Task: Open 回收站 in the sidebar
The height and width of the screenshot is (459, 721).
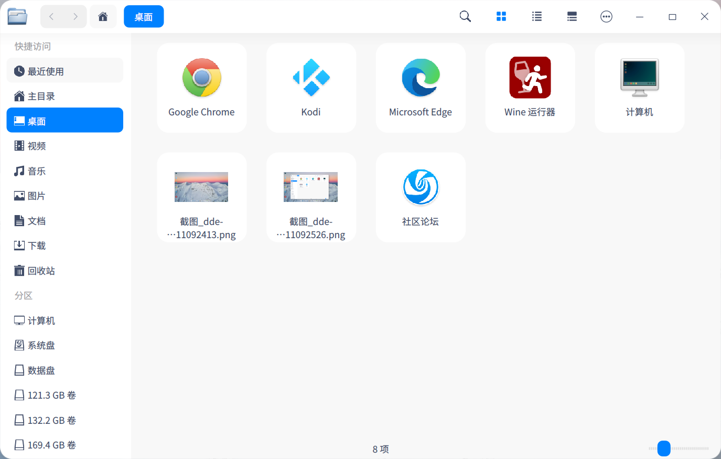Action: (x=65, y=271)
